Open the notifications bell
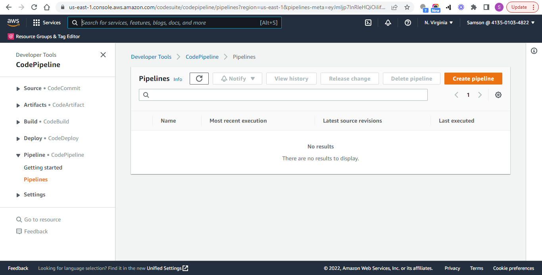542x275 pixels. click(388, 23)
